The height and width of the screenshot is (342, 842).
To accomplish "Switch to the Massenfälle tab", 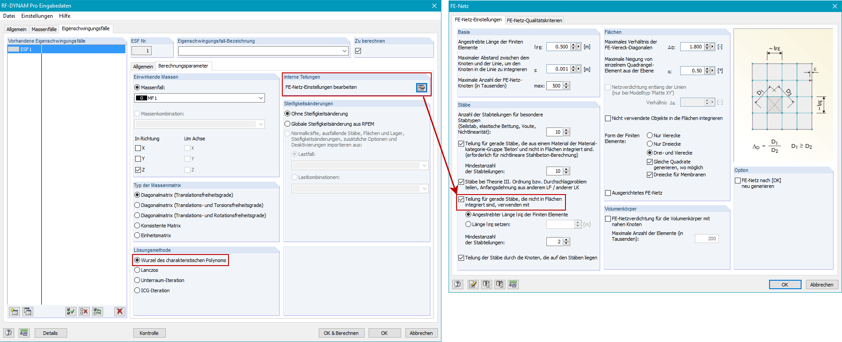I will click(44, 29).
